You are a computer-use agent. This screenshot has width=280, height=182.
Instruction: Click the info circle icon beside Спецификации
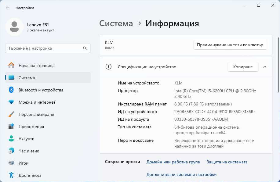(x=108, y=67)
